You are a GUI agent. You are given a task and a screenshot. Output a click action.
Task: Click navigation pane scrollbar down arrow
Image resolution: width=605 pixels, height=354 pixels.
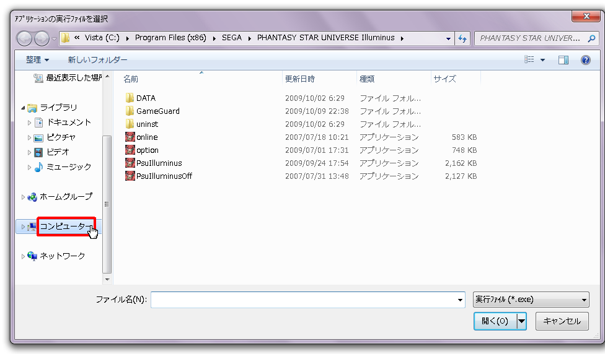click(x=107, y=280)
